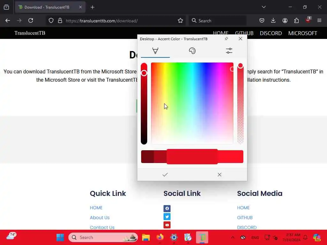327x245 pixels.
Task: Open the tracking protection shield icon
Action: pos(51,21)
